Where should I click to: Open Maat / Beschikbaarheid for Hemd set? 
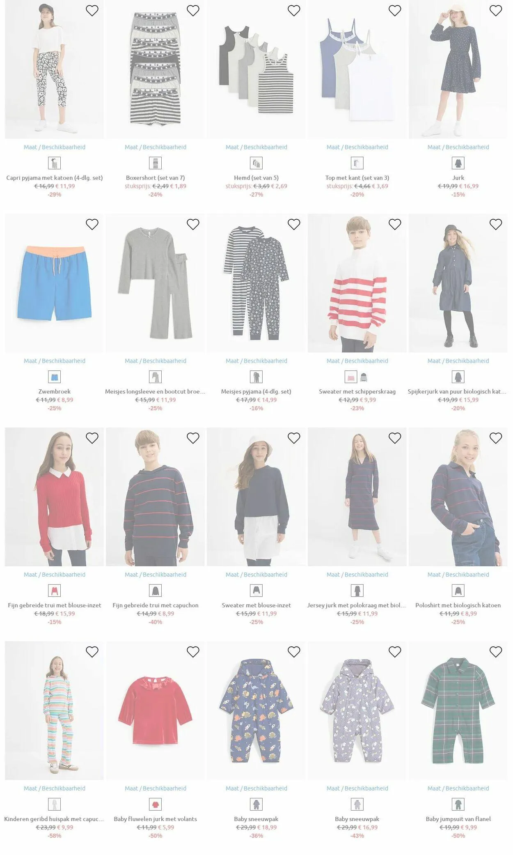[256, 147]
